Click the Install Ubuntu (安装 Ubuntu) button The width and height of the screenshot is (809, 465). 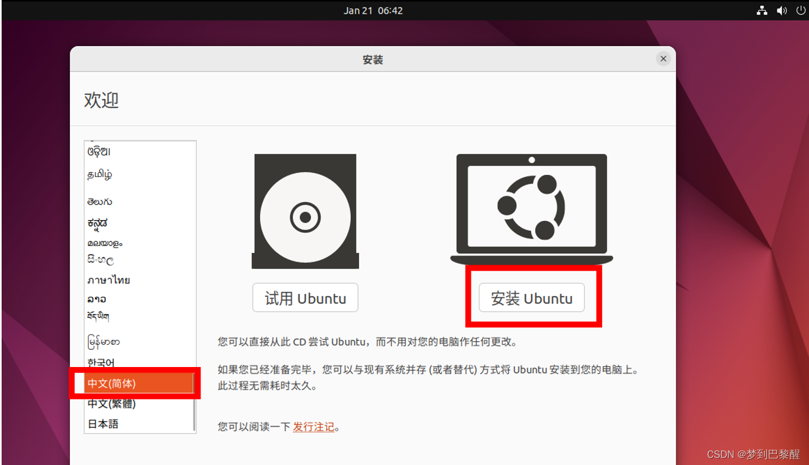coord(532,298)
